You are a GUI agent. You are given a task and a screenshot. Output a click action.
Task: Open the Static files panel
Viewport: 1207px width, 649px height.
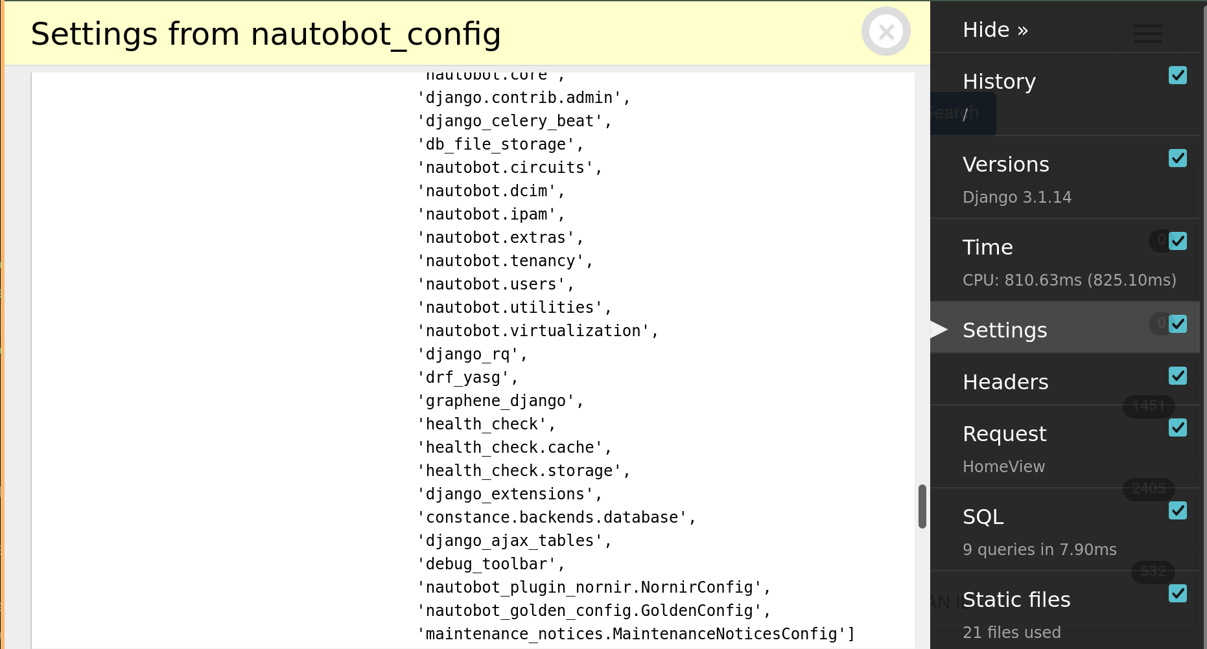click(1016, 599)
